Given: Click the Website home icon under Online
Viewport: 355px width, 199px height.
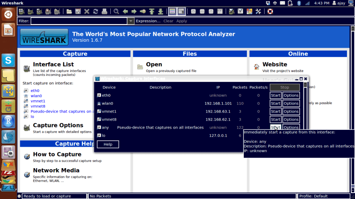Looking at the screenshot, I should [x=256, y=67].
